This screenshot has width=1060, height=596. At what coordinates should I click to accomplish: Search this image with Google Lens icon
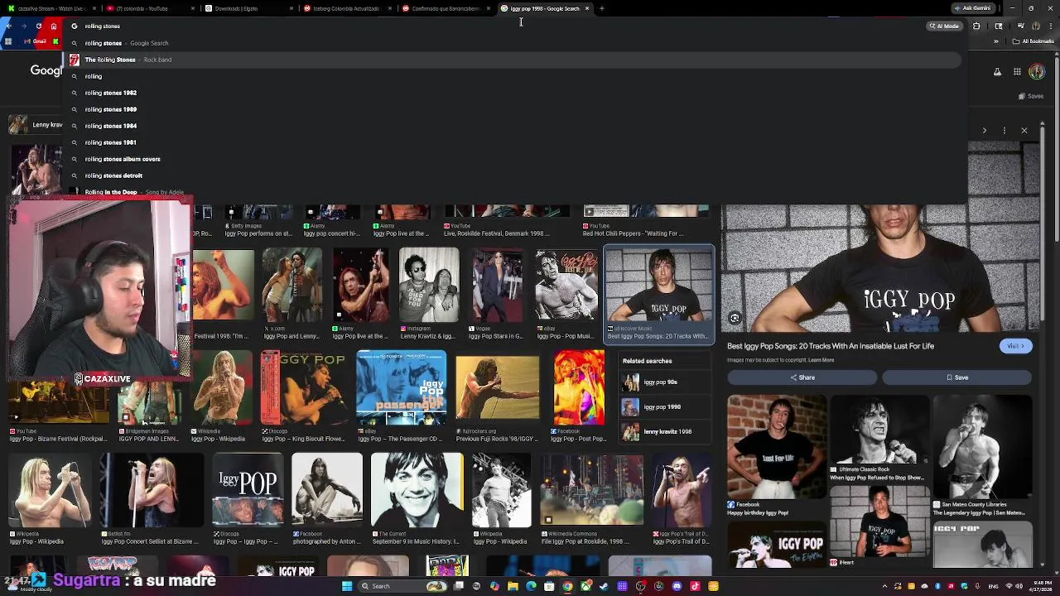735,318
